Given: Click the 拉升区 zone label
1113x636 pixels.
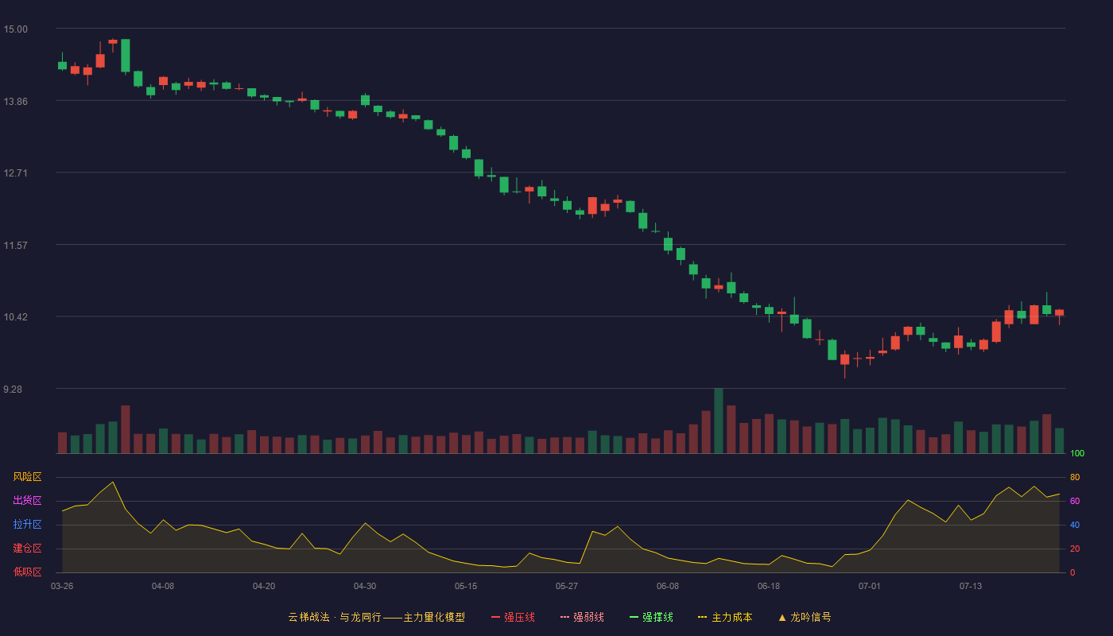Looking at the screenshot, I should coord(27,525).
